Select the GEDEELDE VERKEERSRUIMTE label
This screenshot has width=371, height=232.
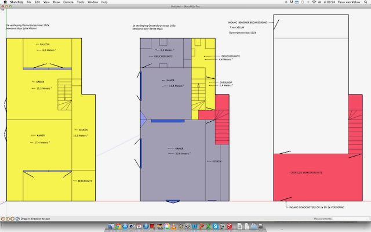coord(306,173)
